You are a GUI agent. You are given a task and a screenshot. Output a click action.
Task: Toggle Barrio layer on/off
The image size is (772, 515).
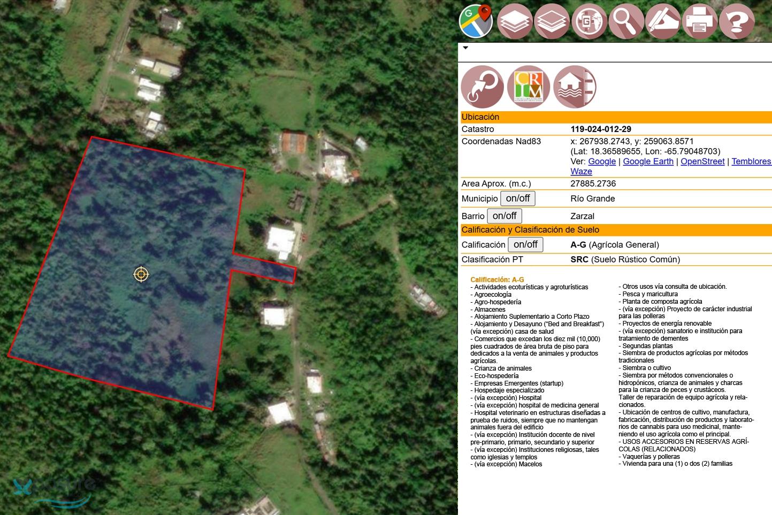[504, 216]
